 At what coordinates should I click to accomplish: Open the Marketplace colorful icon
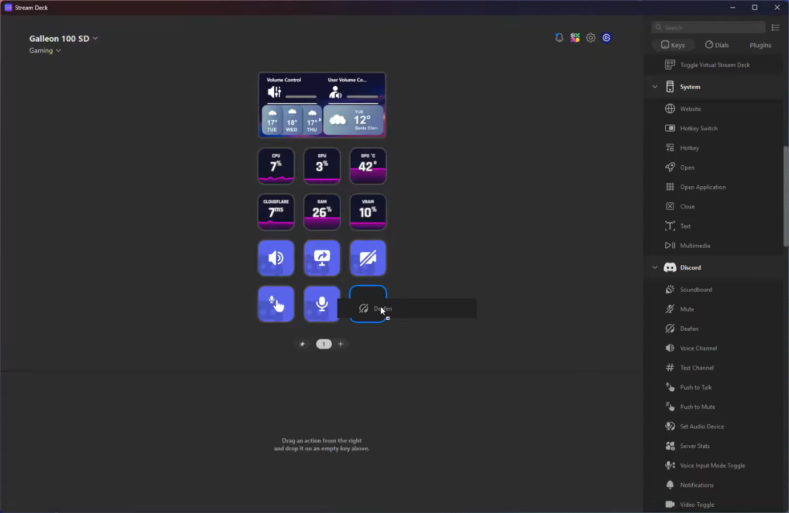[575, 38]
